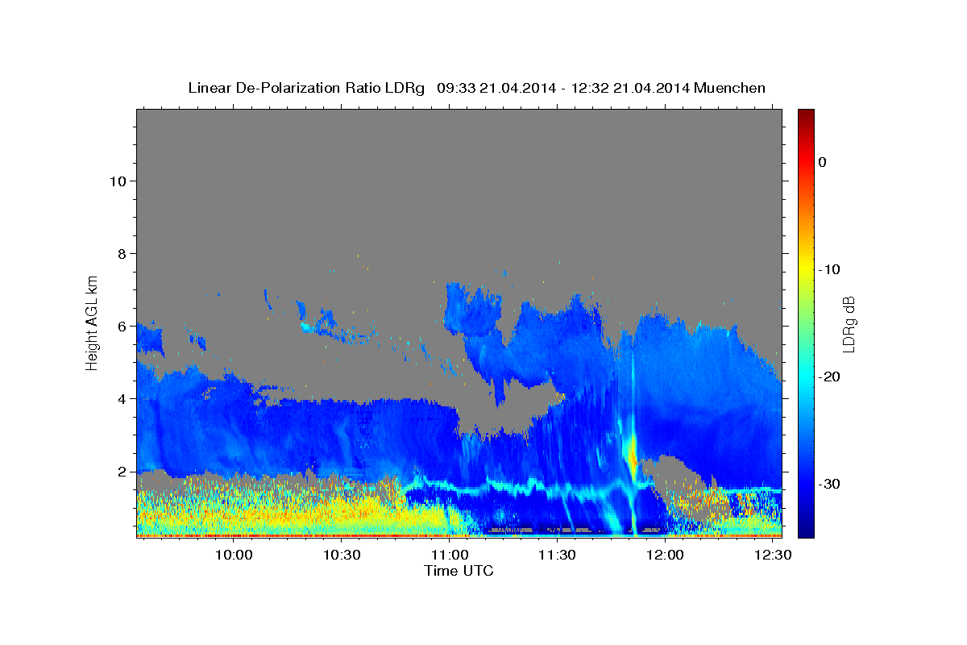Click the 'Muenchen' location label in title
This screenshot has height=645, width=967.
click(x=730, y=88)
